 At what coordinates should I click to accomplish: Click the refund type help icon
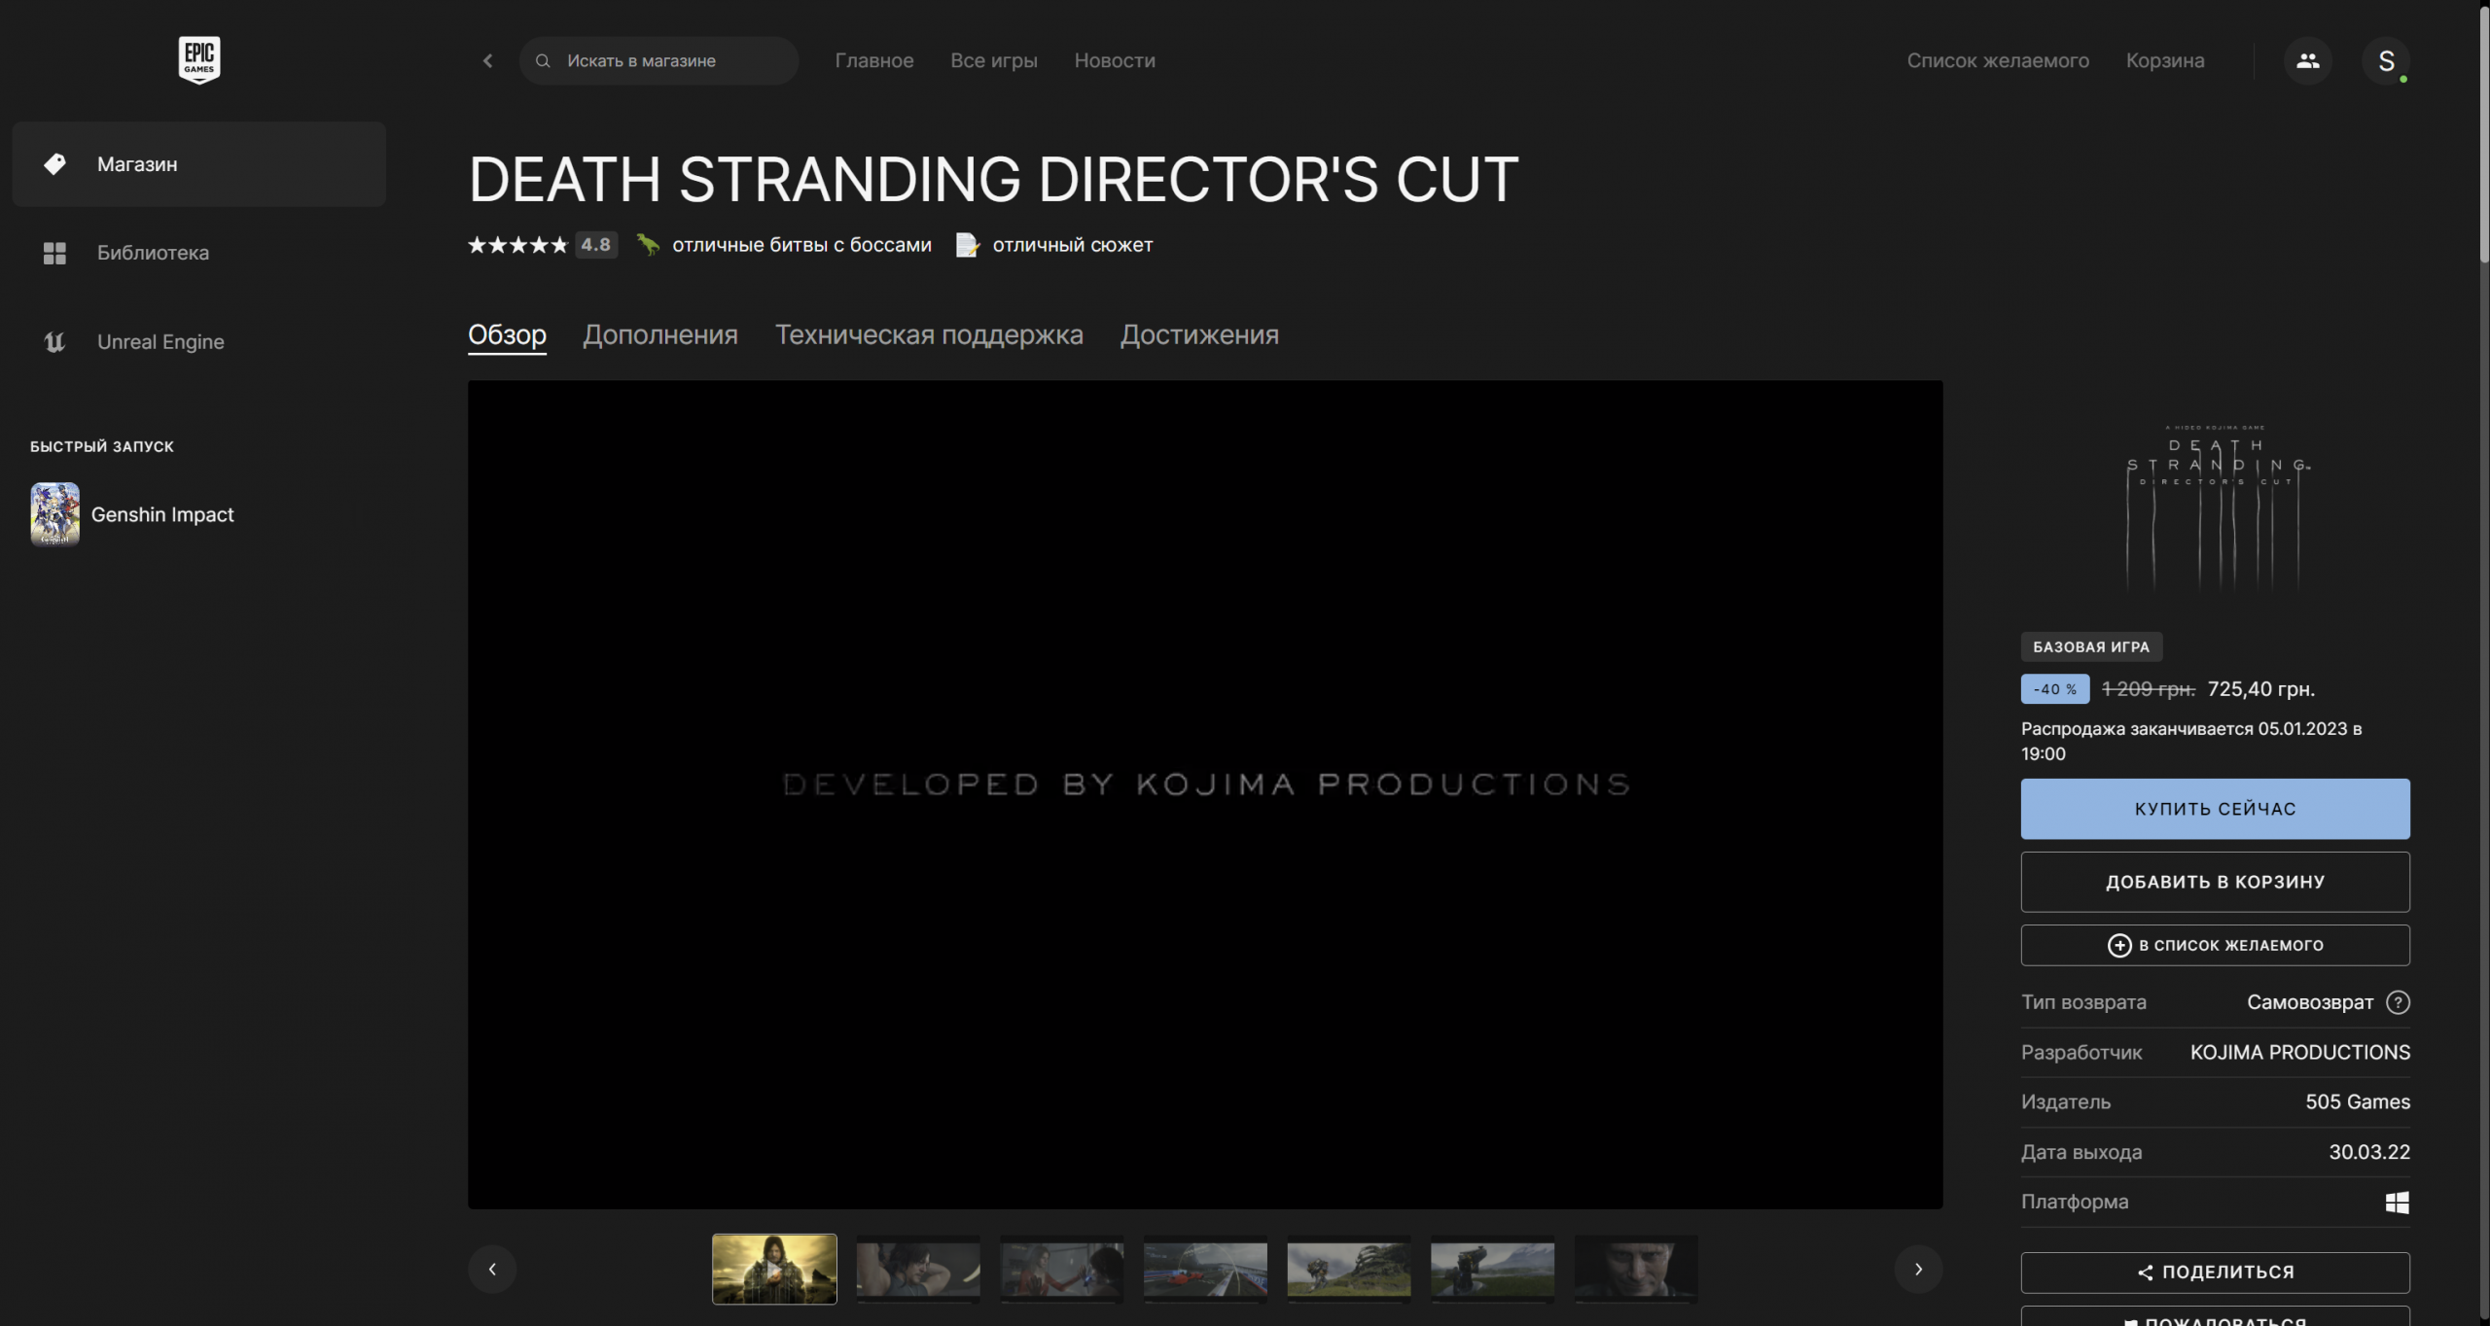pos(2399,1002)
